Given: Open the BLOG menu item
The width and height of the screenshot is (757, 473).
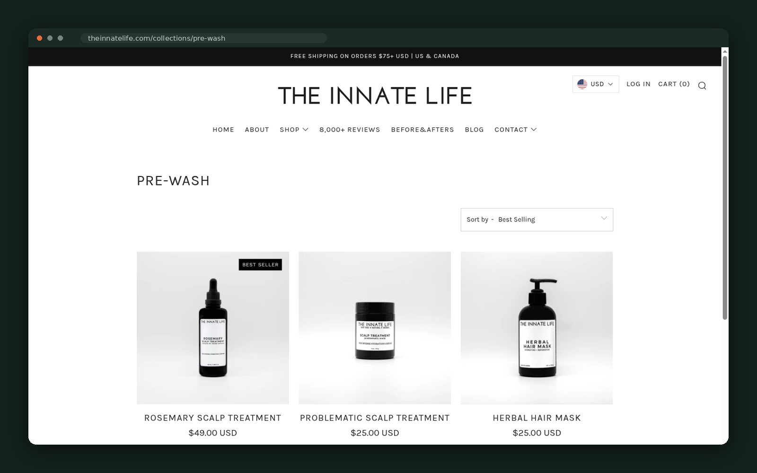Looking at the screenshot, I should tap(474, 130).
